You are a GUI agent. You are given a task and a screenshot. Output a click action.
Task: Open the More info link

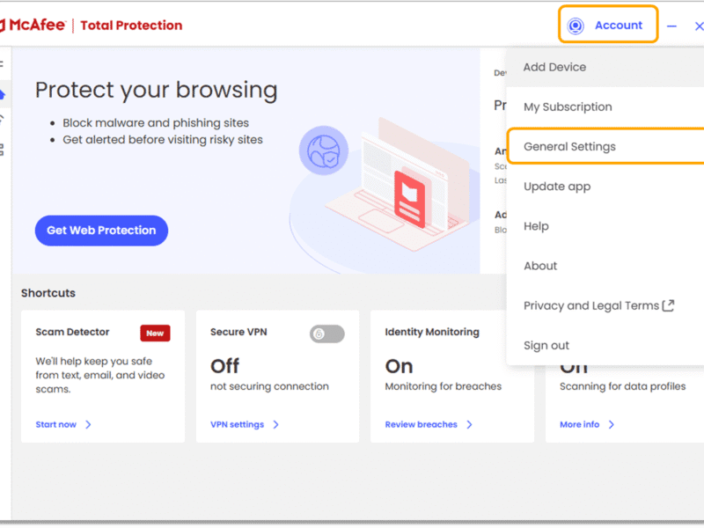(x=579, y=424)
